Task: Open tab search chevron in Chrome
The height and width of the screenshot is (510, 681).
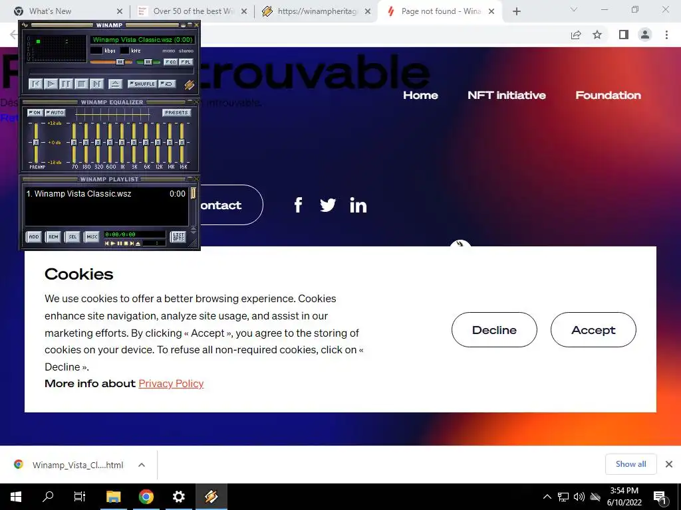Action: click(x=574, y=9)
